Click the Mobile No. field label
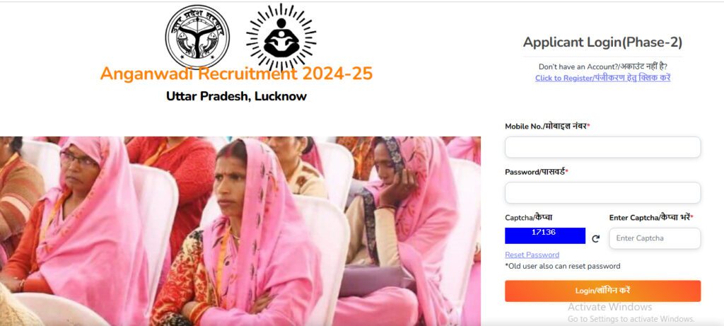724x326 pixels. [548, 126]
